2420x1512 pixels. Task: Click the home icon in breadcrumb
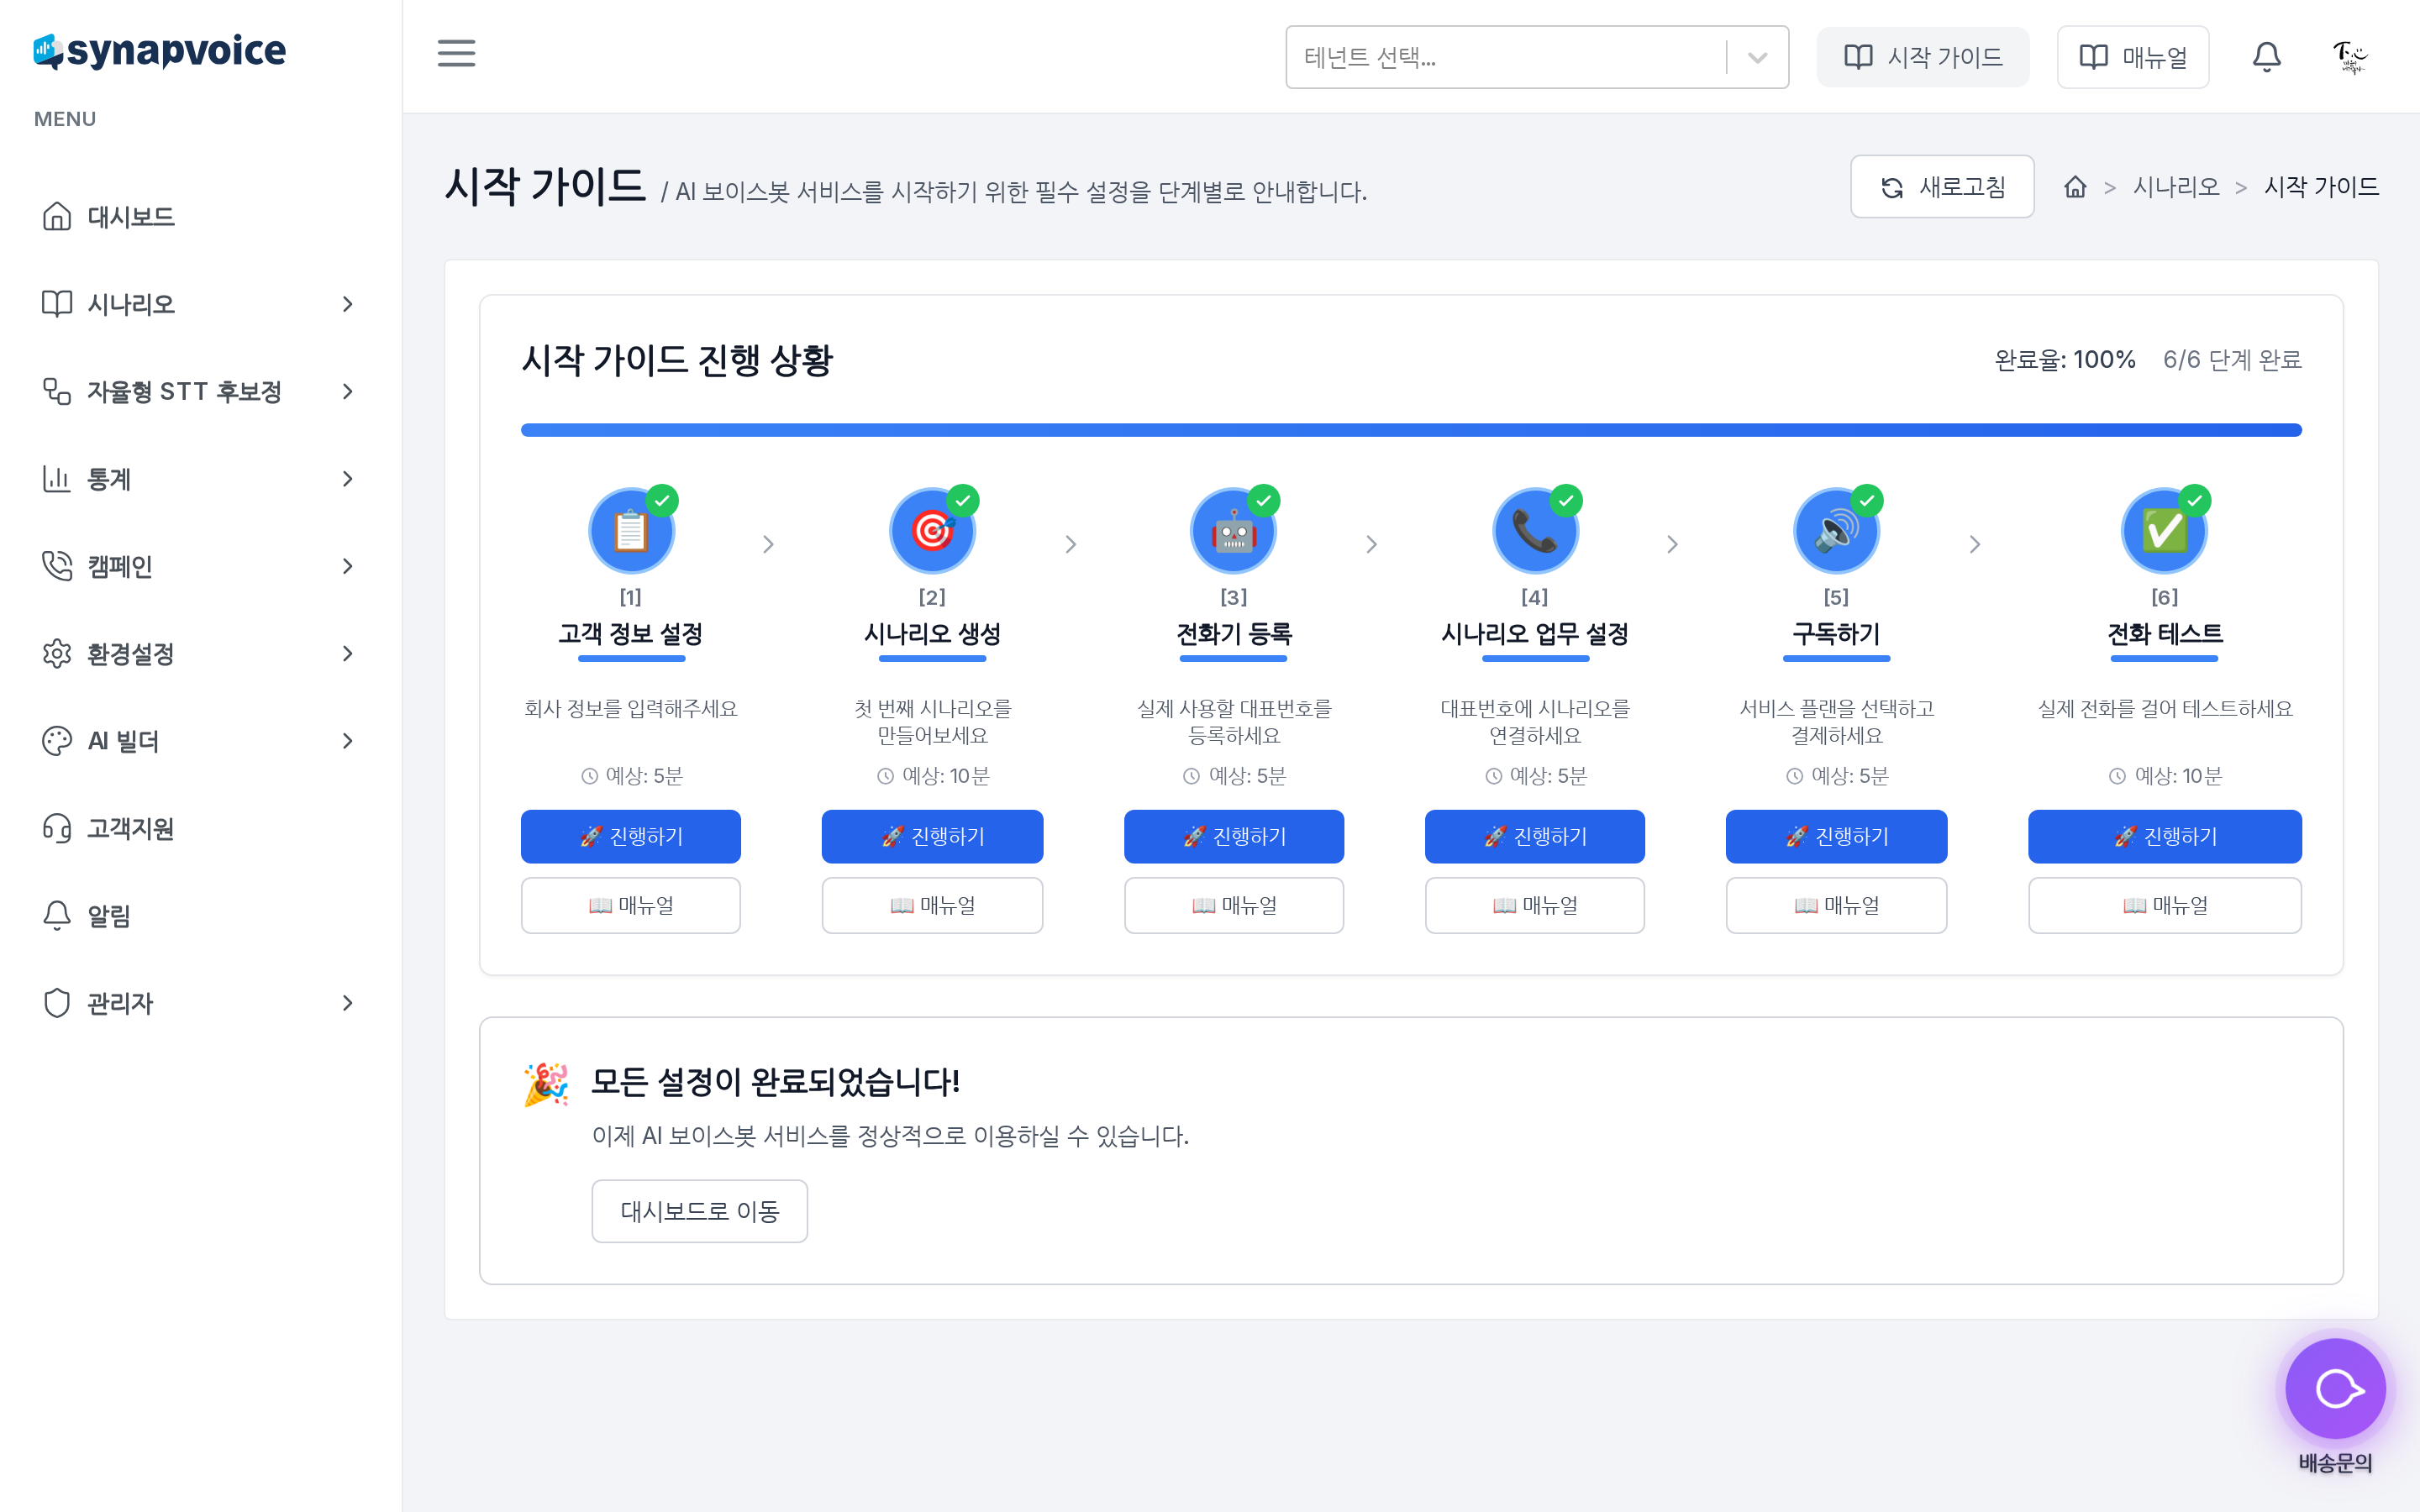pos(2075,187)
